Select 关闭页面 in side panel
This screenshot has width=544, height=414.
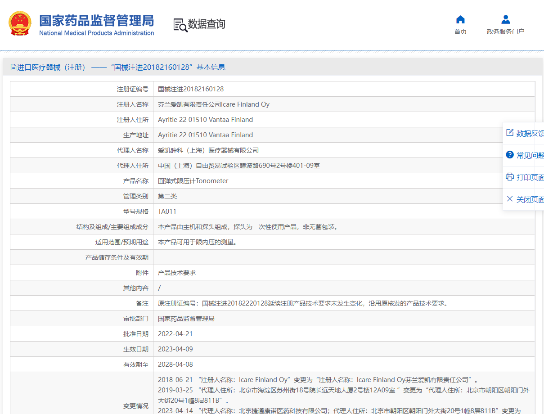(525, 199)
